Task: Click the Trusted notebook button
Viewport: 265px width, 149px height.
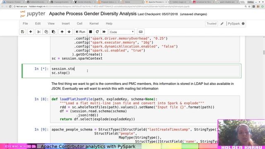Action: [x=212, y=24]
